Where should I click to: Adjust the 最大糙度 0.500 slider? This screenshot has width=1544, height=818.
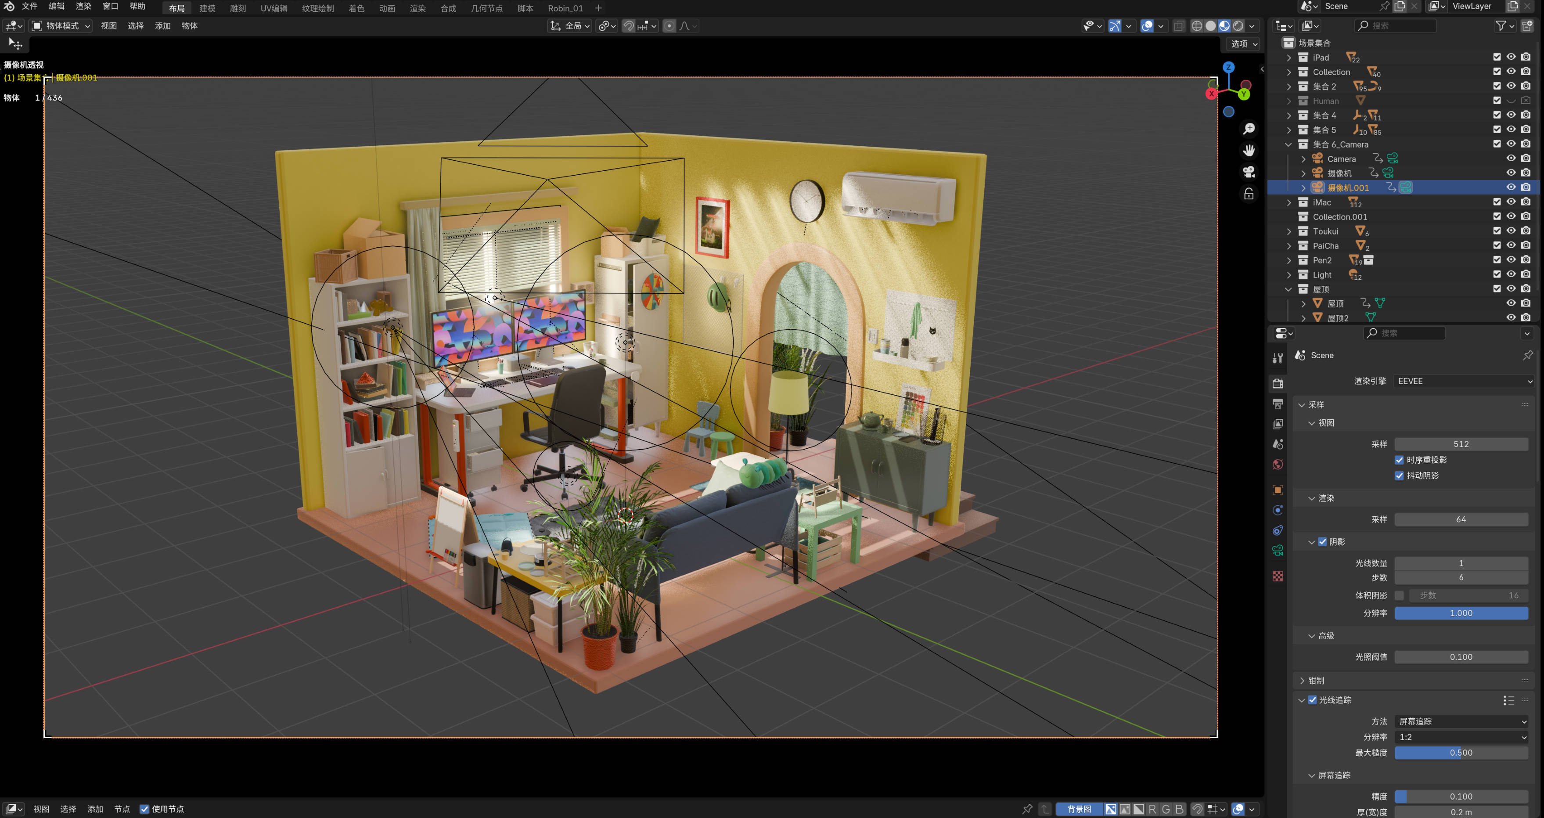(1461, 753)
